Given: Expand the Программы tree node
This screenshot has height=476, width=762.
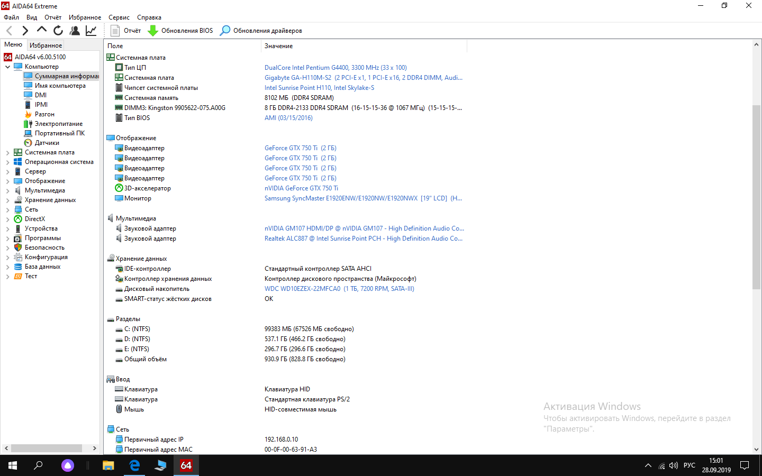Looking at the screenshot, I should coord(8,238).
